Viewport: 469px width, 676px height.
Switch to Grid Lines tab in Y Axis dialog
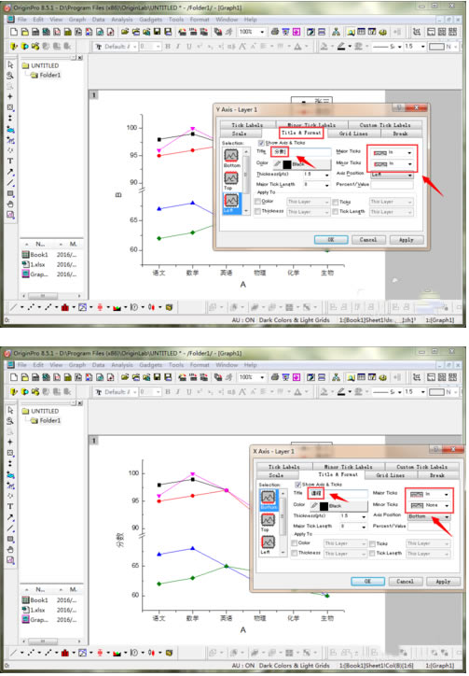pos(353,134)
